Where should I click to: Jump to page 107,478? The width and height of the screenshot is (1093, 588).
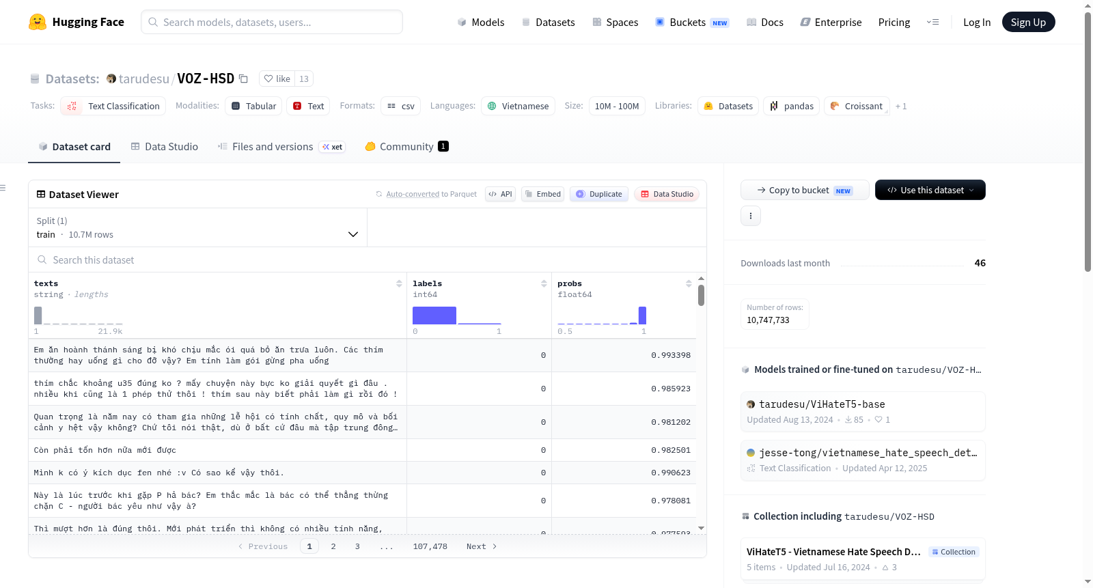click(430, 546)
